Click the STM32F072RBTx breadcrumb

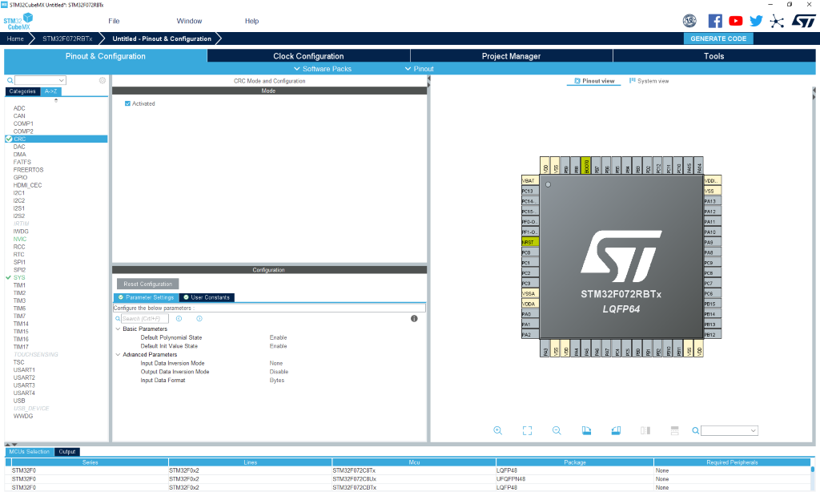pyautogui.click(x=67, y=38)
